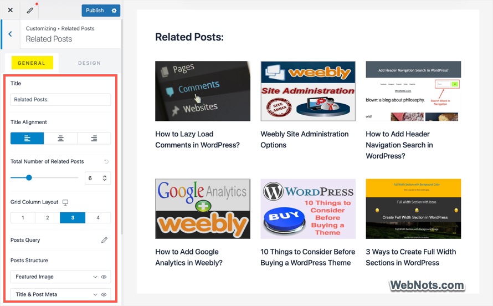This screenshot has width=493, height=306.
Task: Click the Full Width Sections thumbnail
Action: 413,209
